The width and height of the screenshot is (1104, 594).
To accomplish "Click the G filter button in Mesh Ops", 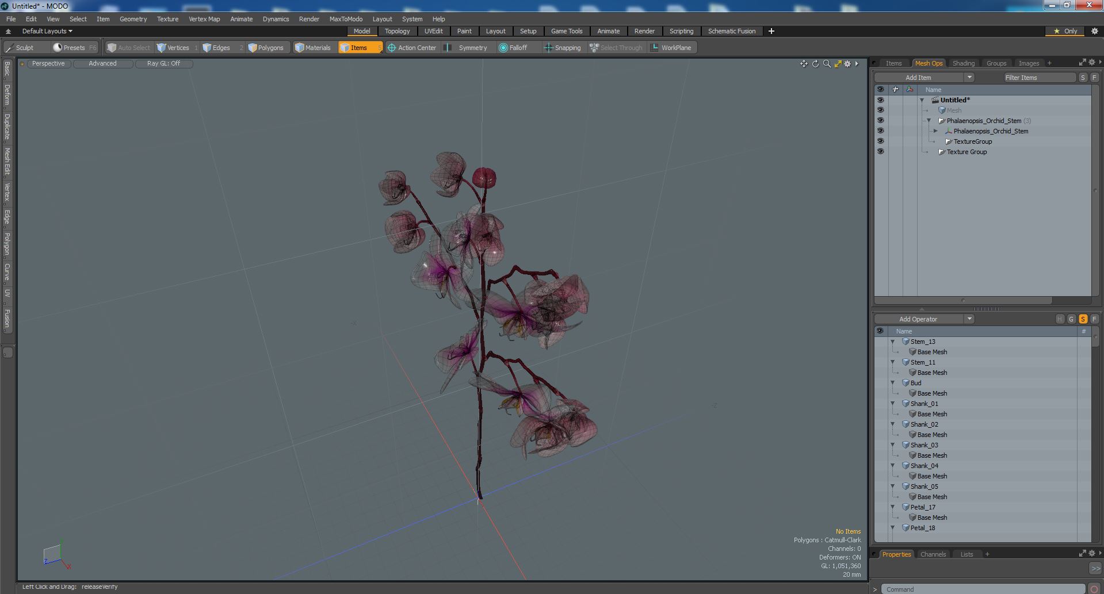I will pos(1071,319).
